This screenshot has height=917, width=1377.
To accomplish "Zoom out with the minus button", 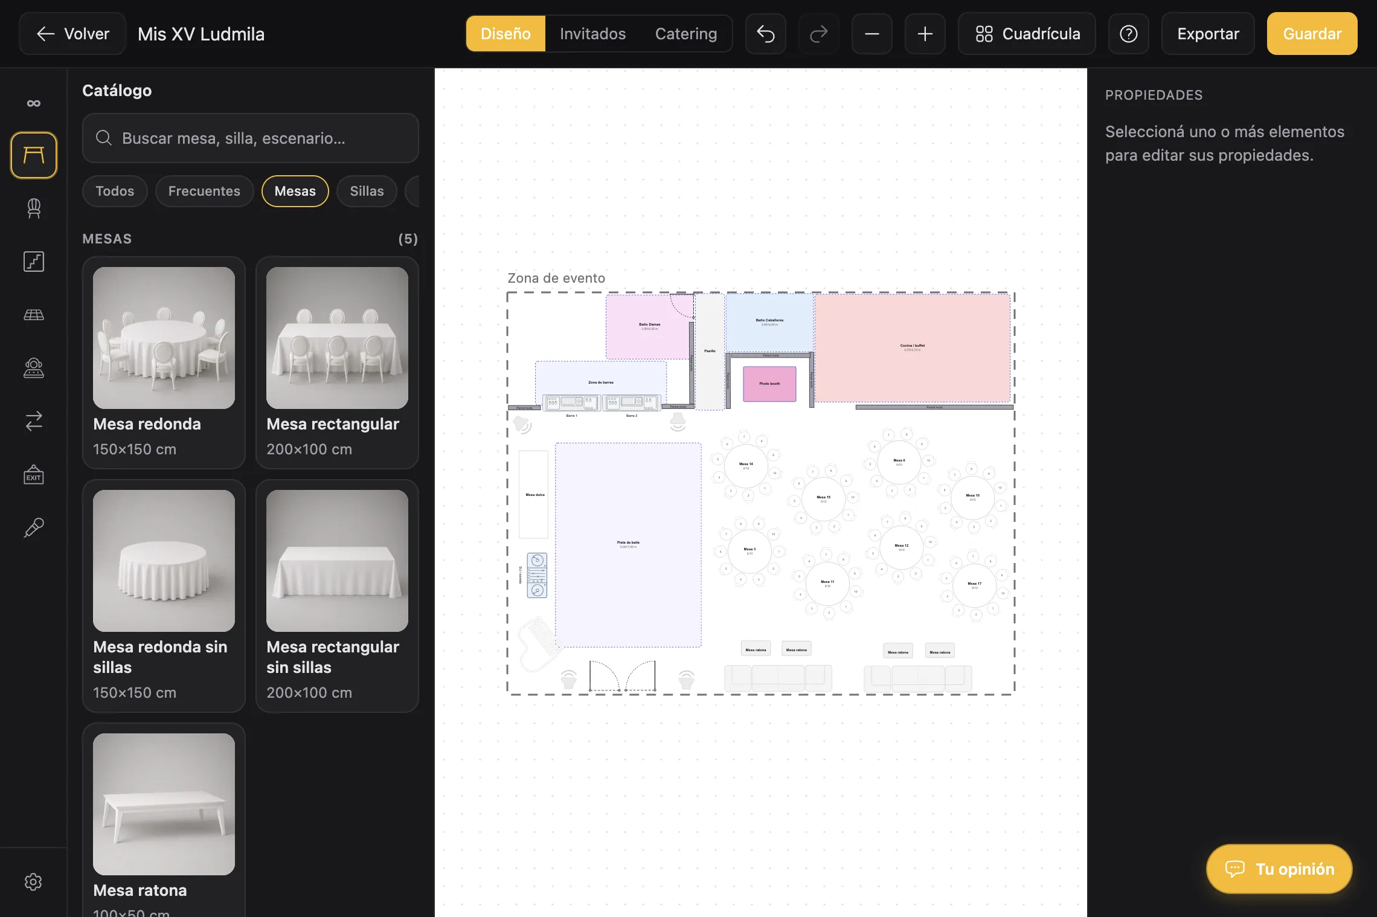I will pos(872,34).
